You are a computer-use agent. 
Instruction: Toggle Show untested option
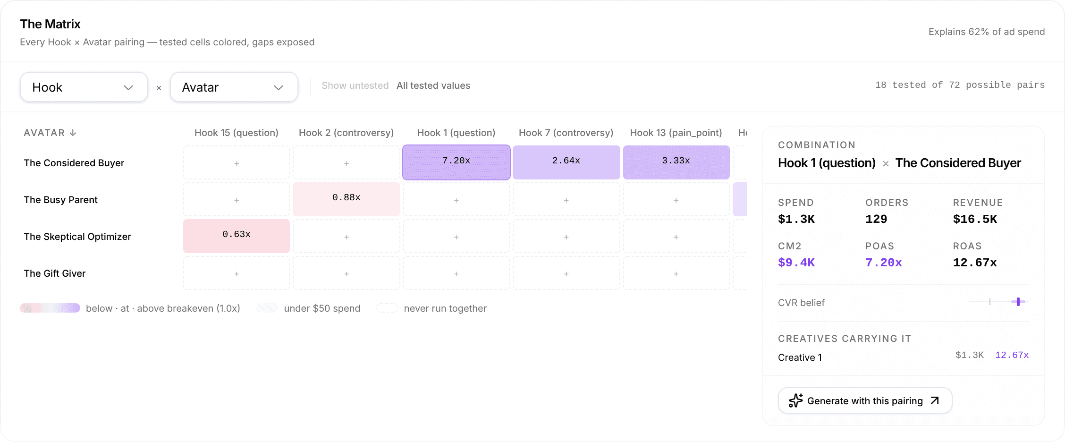tap(355, 85)
